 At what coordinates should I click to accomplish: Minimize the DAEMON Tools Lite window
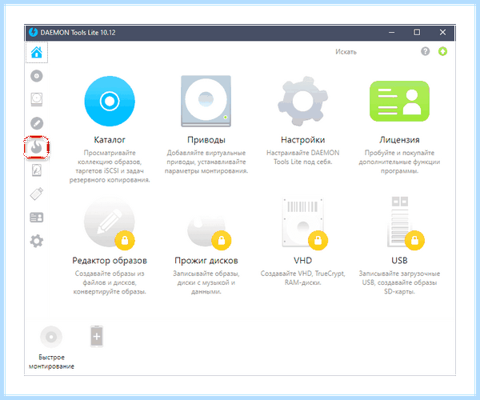(391, 32)
